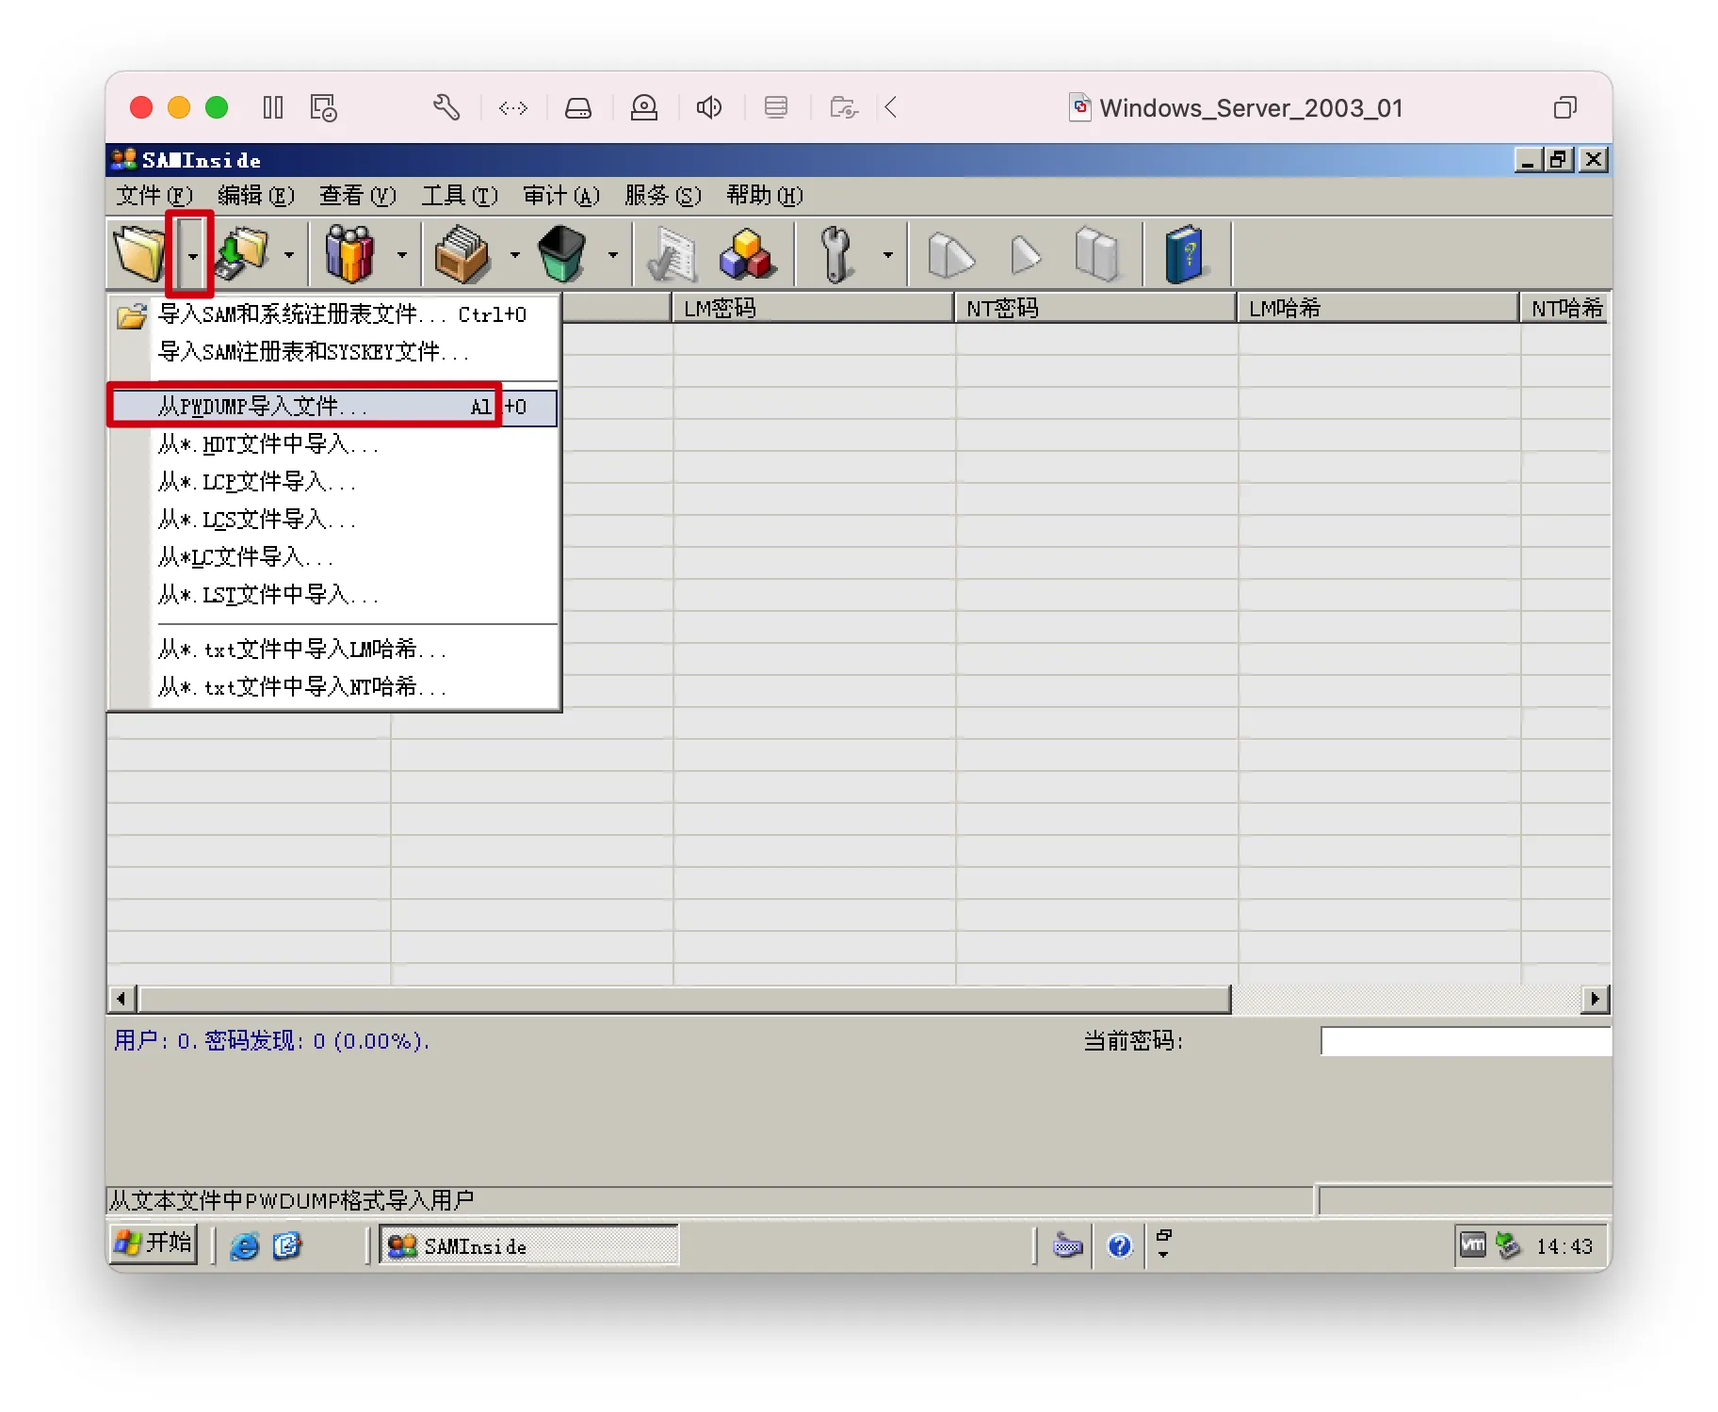Click the SAMInside taskbar button
Image resolution: width=1718 pixels, height=1412 pixels.
[x=528, y=1245]
